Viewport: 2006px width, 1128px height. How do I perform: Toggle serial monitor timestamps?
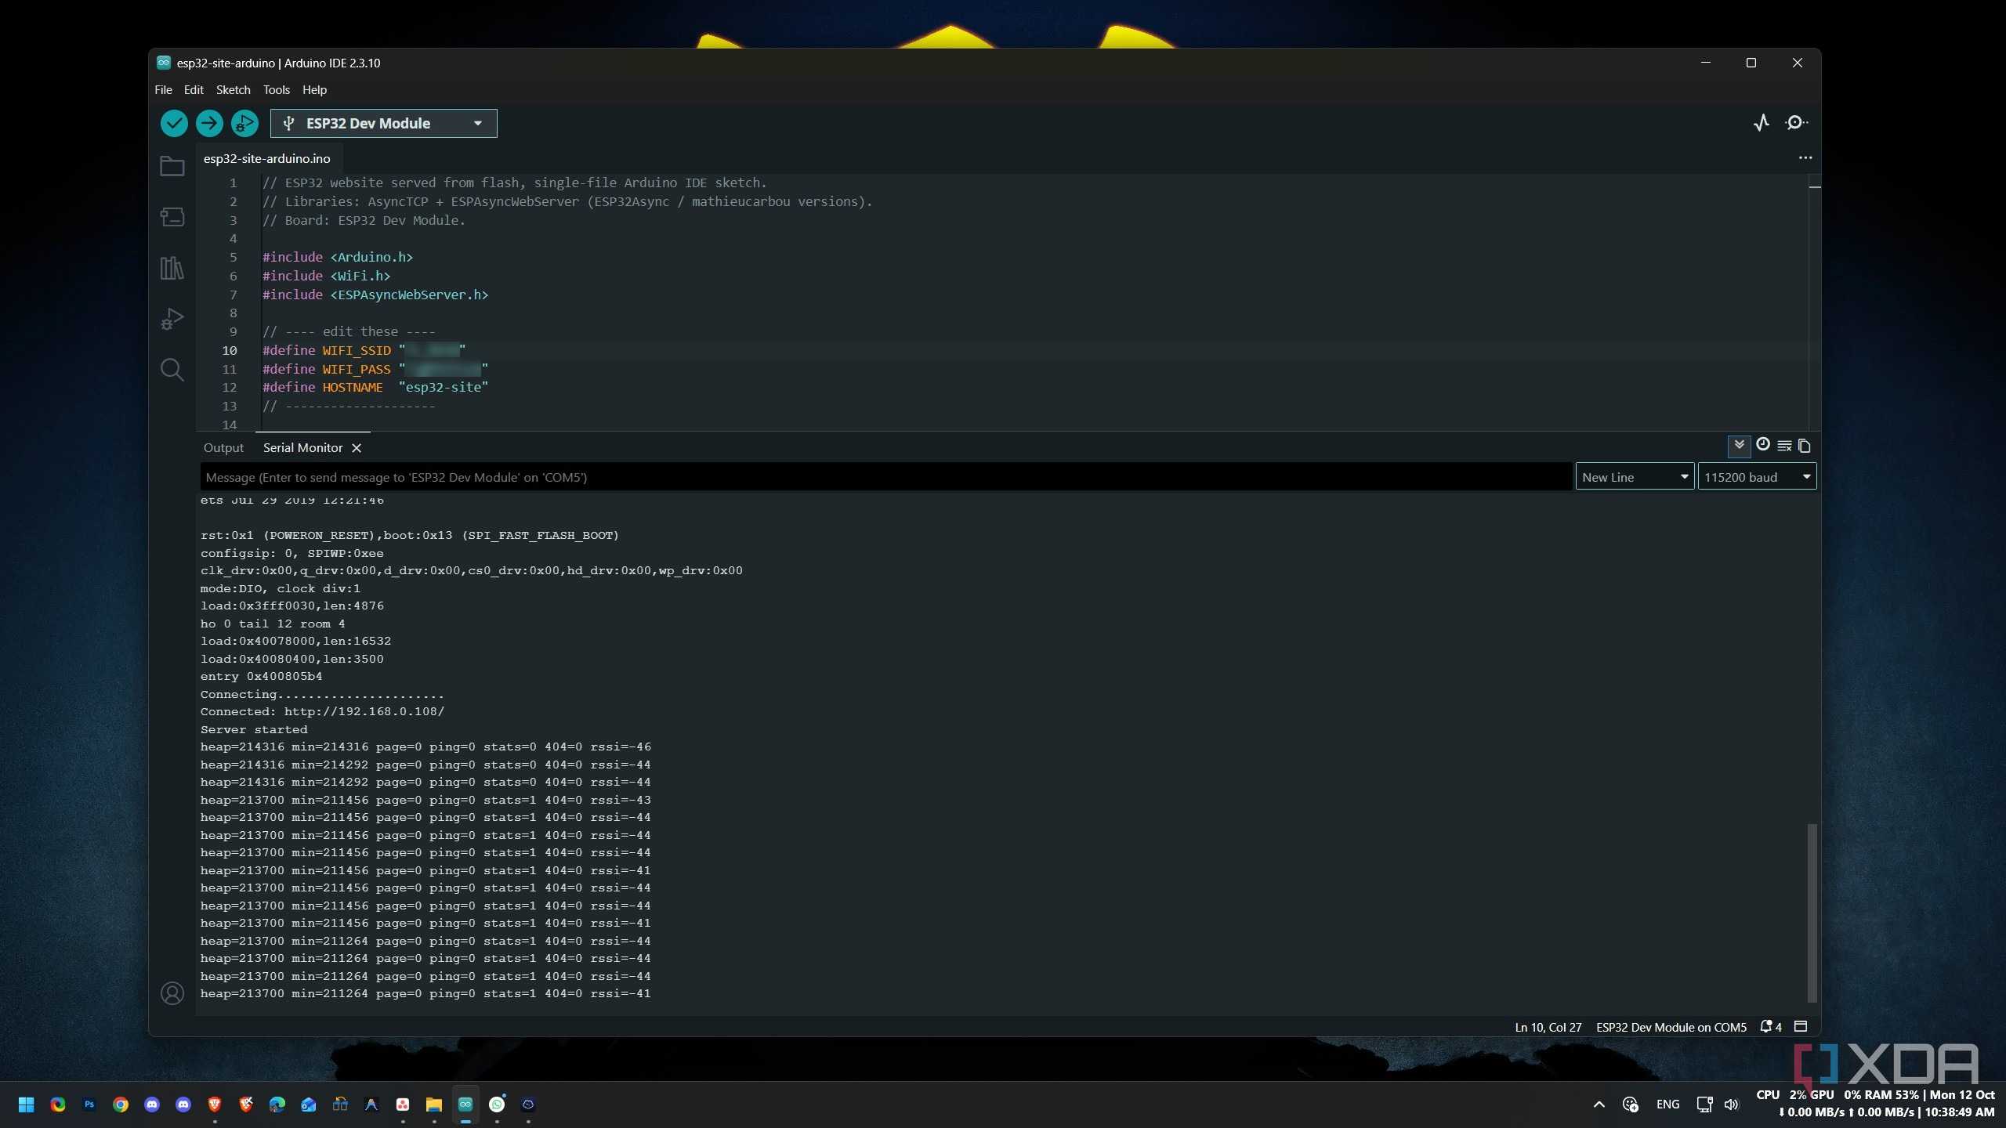pyautogui.click(x=1763, y=444)
